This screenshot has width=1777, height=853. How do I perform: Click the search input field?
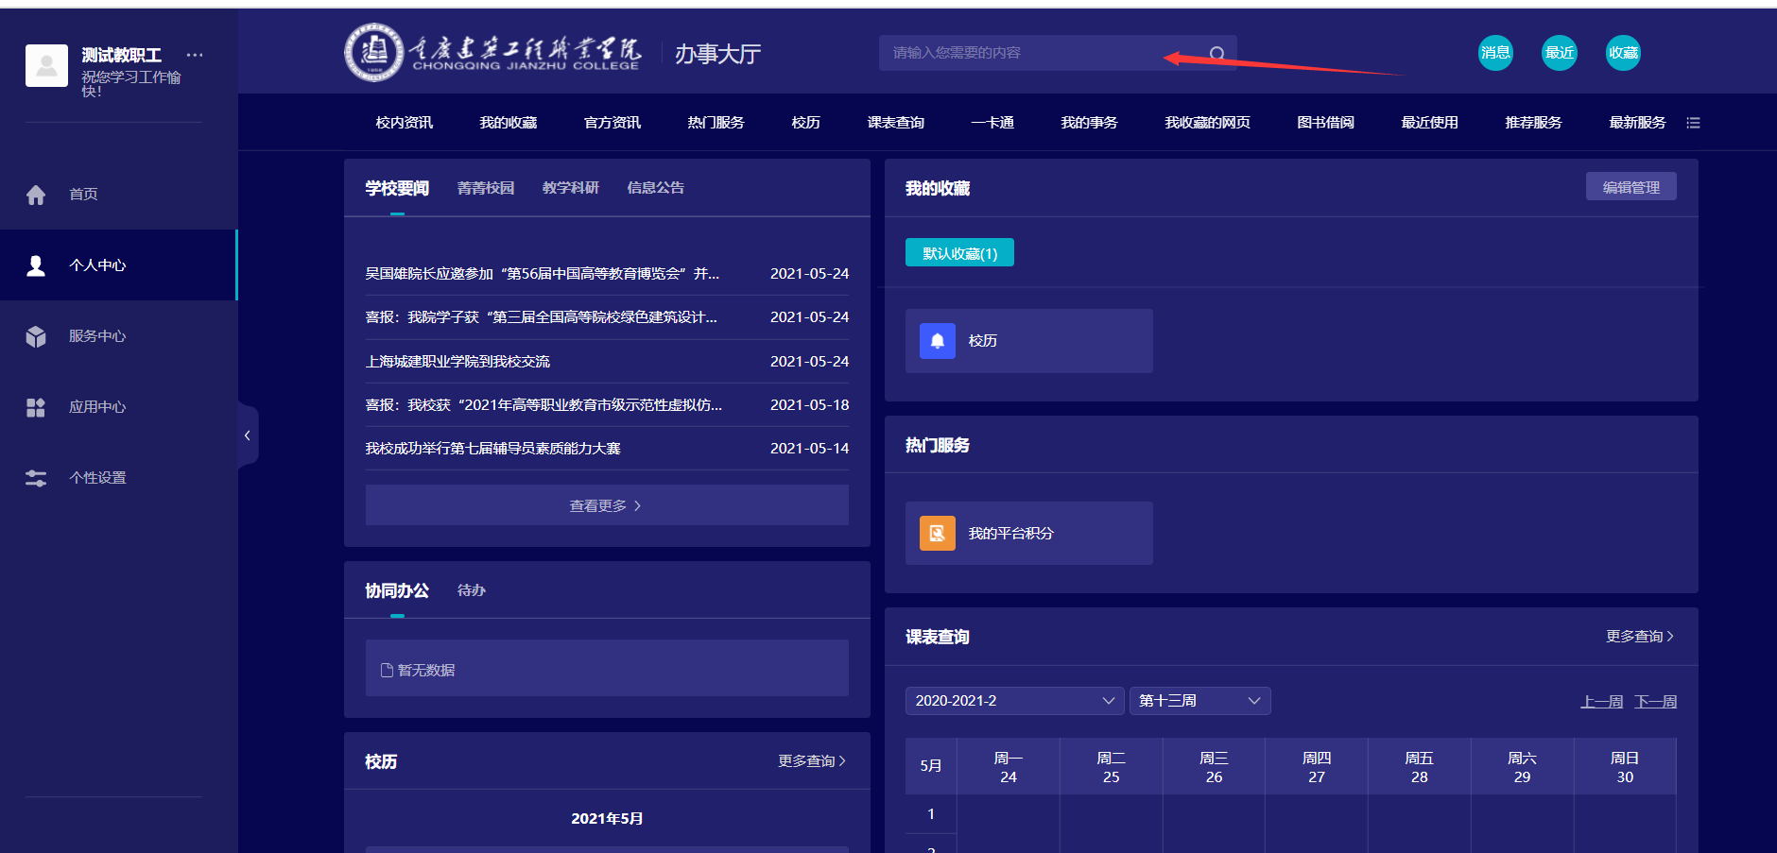[x=1021, y=53]
